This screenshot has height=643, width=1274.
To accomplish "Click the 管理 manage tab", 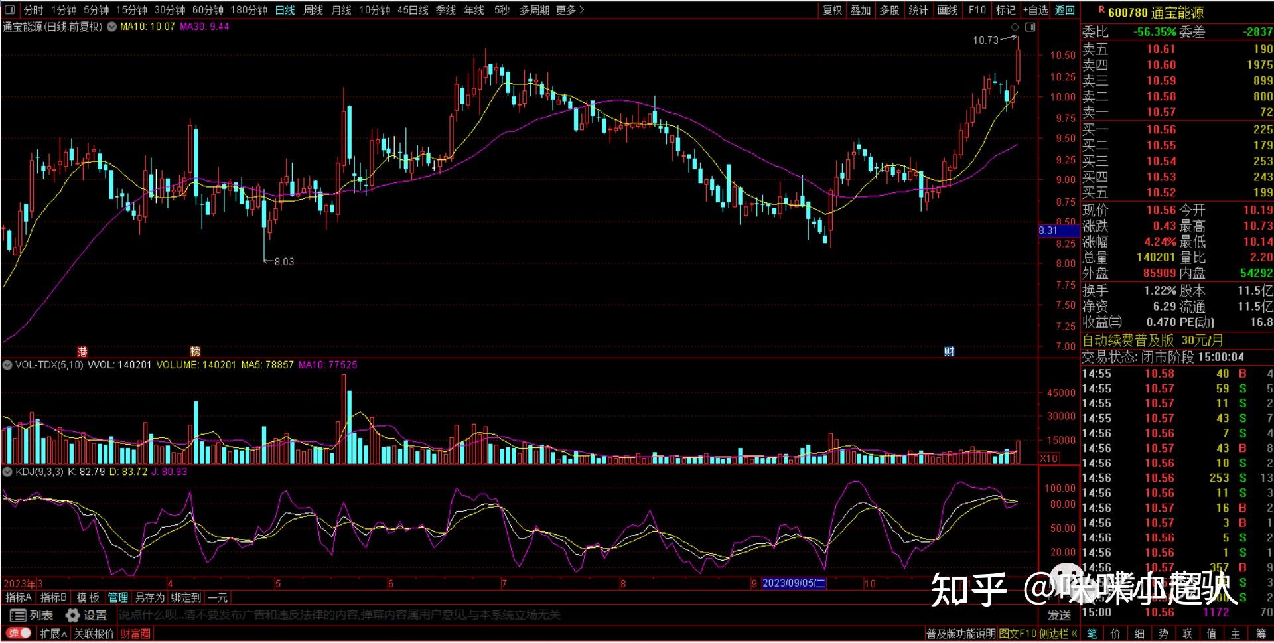I will pos(118,597).
